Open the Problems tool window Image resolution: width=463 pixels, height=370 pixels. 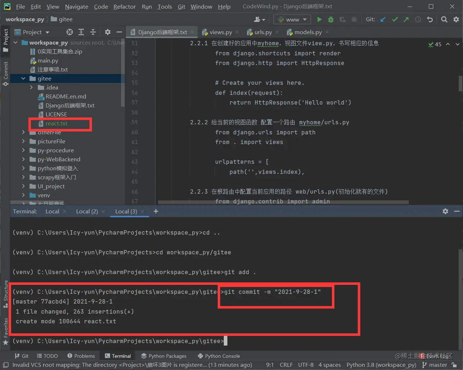81,356
